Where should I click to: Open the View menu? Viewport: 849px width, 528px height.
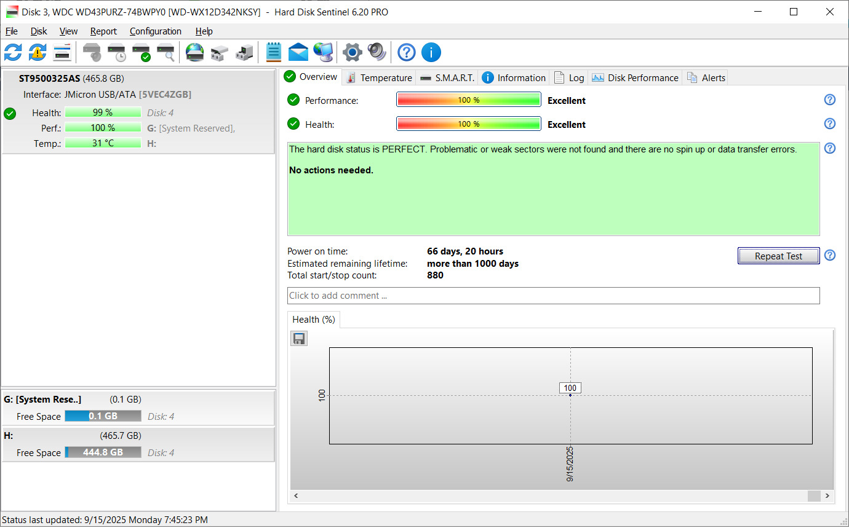coord(68,31)
